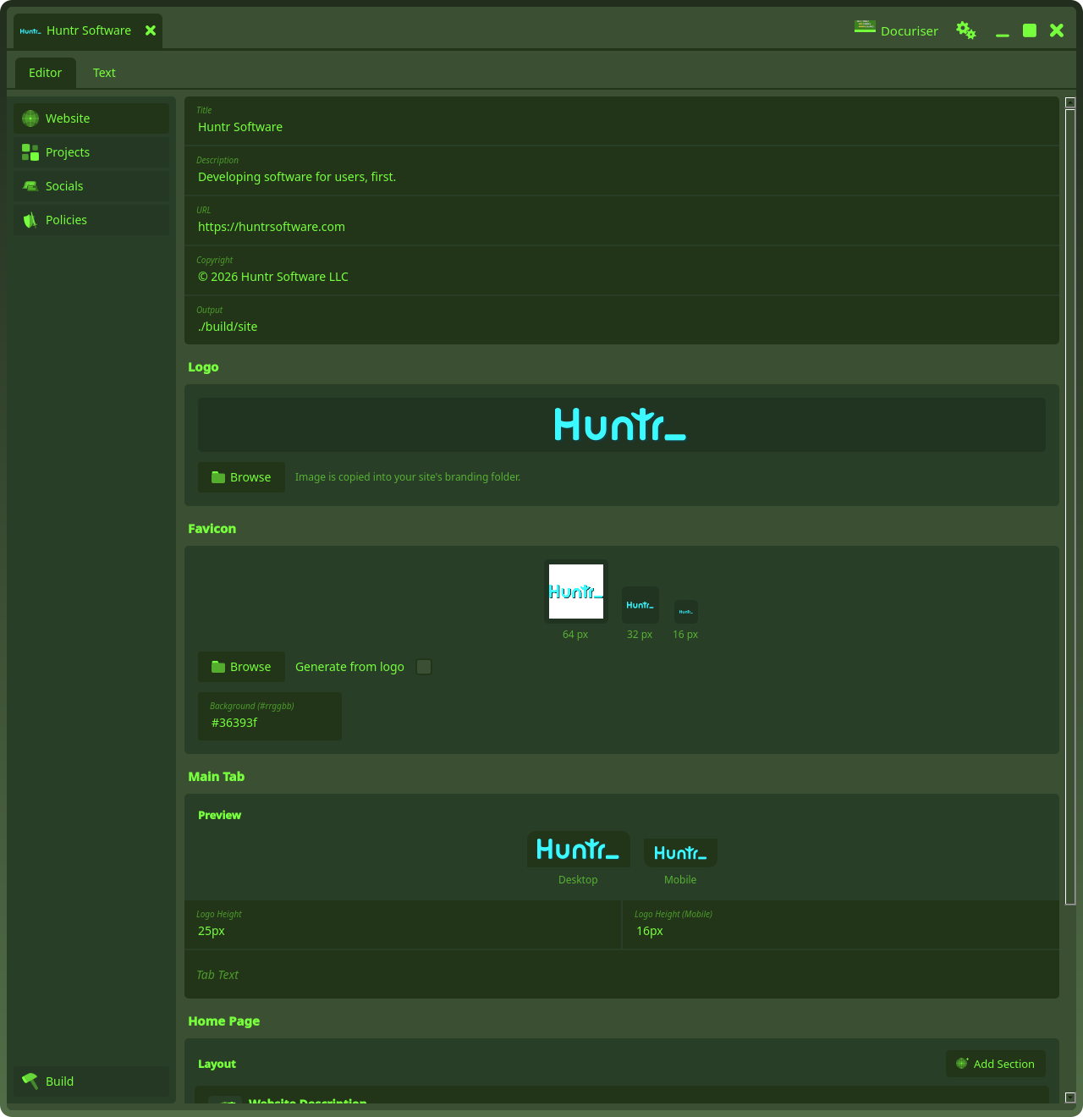Open the Socials section
Screen dimensions: 1083x1117
91,186
